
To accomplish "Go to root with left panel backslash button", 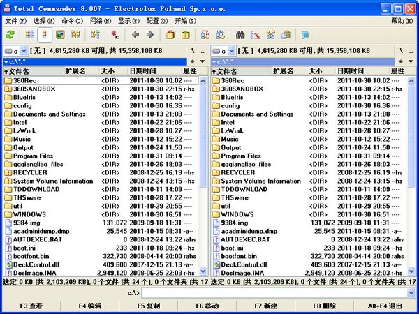I will (x=193, y=51).
